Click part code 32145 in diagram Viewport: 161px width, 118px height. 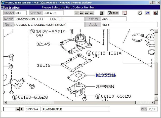(43, 44)
